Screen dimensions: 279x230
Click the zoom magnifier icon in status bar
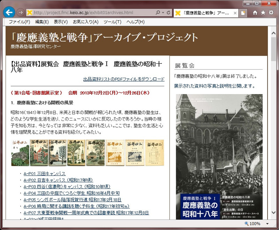(247, 223)
